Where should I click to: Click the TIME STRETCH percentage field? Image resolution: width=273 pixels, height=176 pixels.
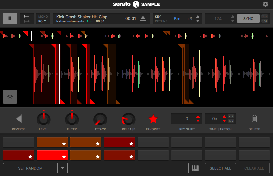pyautogui.click(x=215, y=119)
